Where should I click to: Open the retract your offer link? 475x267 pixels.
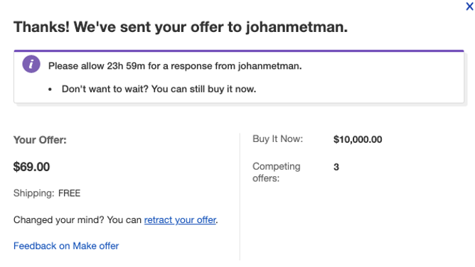coord(180,220)
